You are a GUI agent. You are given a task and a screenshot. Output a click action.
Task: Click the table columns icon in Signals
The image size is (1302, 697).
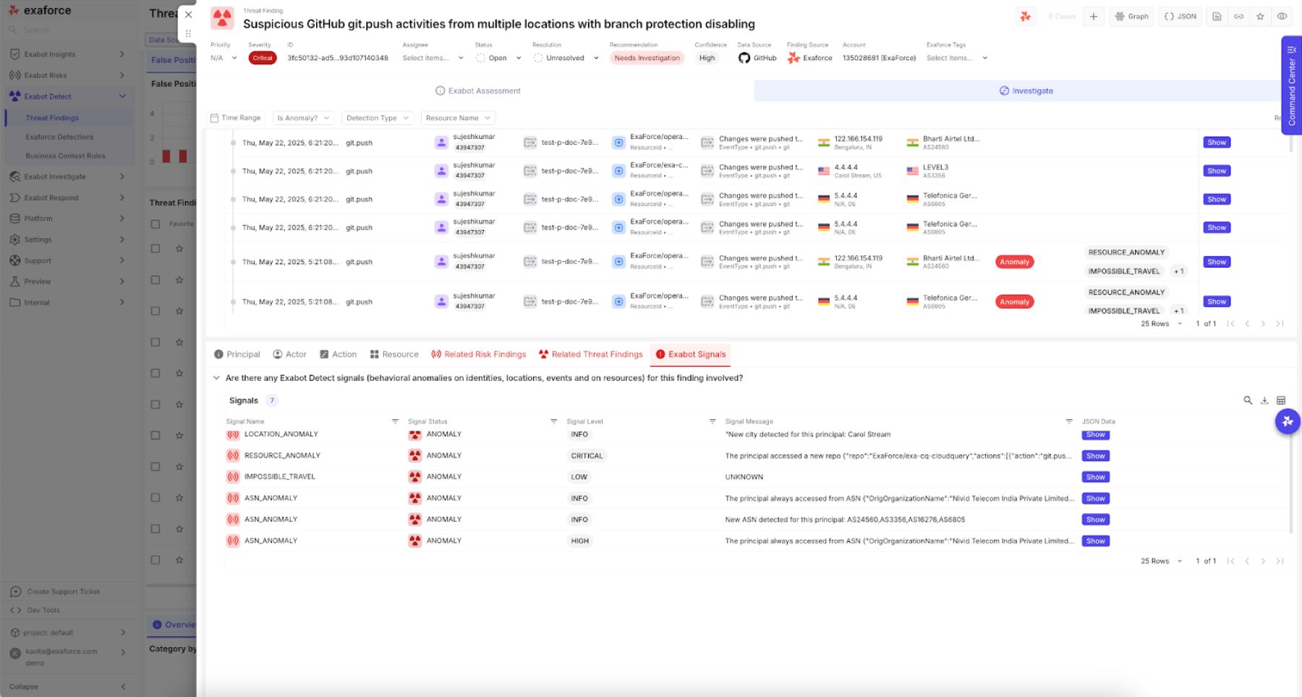(x=1281, y=400)
